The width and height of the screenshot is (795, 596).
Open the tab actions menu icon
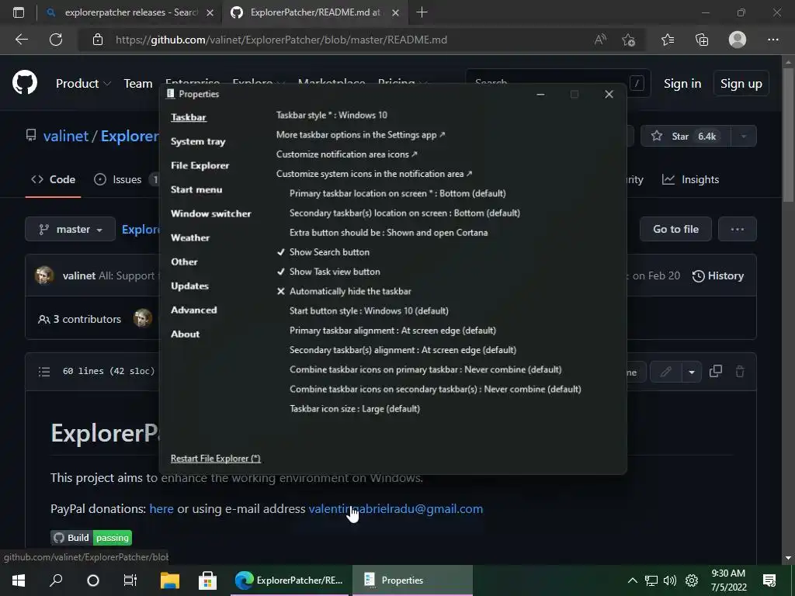tap(19, 12)
